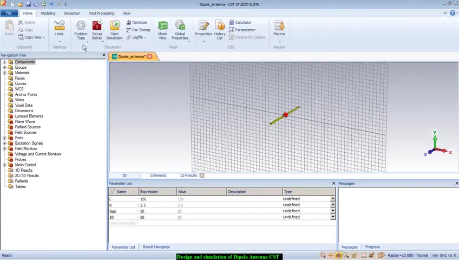Select the Home ribbon tab
459x260 pixels.
(28, 13)
